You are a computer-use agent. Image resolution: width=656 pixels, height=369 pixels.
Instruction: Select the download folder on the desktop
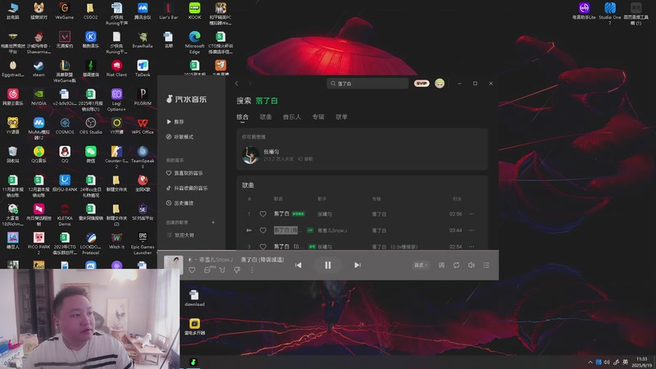pyautogui.click(x=194, y=298)
